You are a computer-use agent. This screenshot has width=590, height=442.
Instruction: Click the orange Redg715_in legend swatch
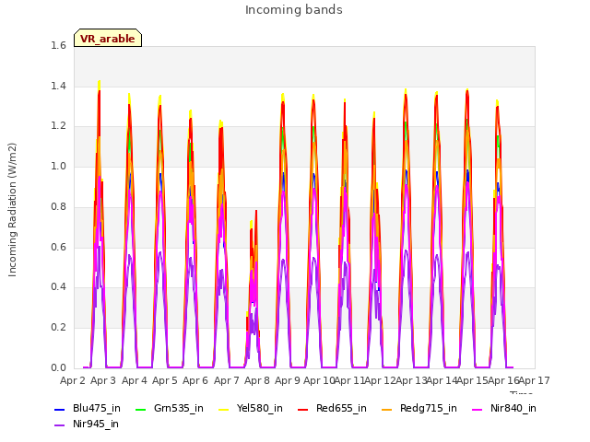(x=386, y=409)
